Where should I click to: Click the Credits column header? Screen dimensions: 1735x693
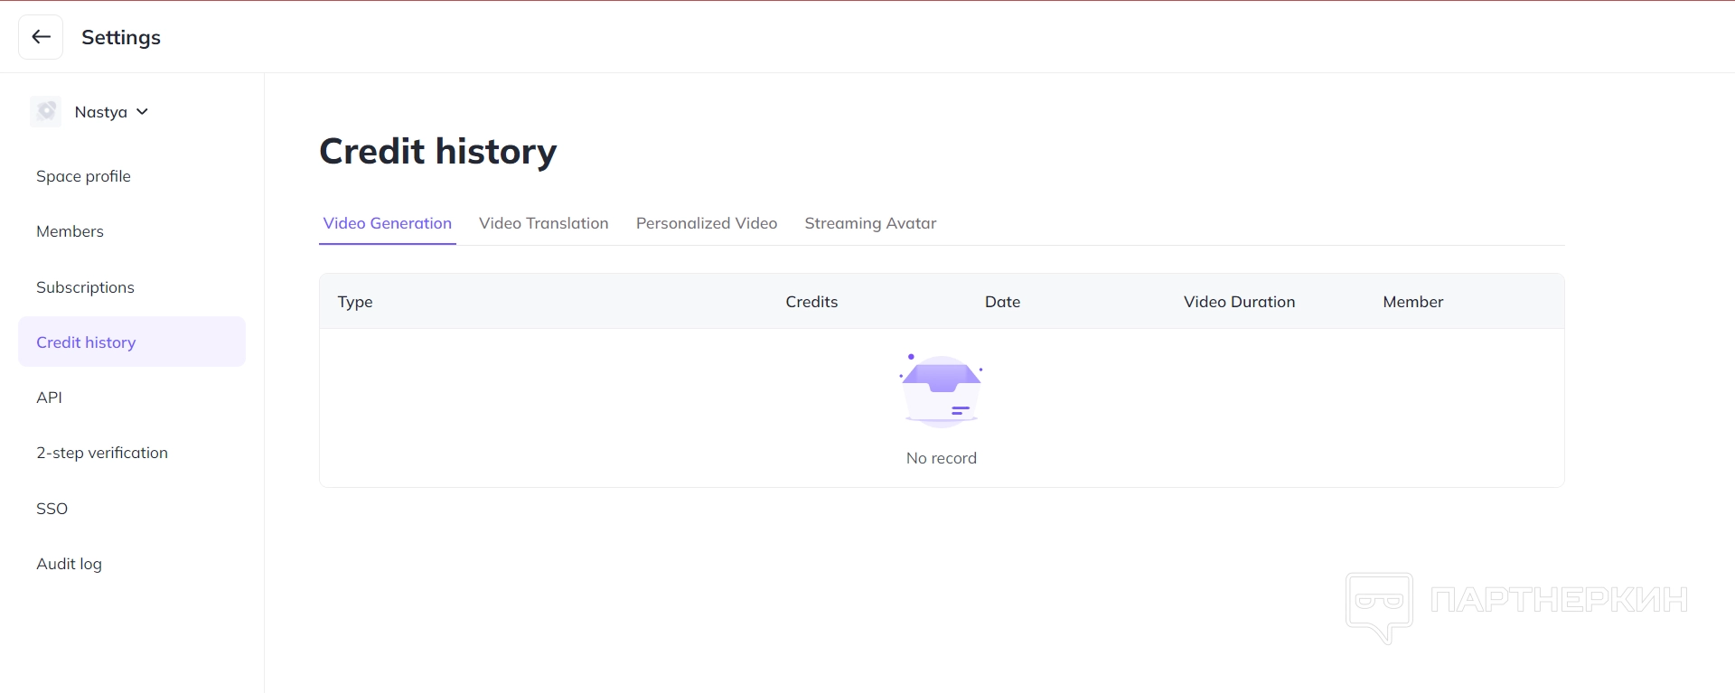[x=811, y=302]
